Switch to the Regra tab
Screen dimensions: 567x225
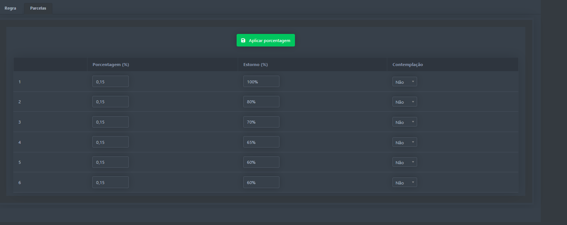[x=10, y=8]
